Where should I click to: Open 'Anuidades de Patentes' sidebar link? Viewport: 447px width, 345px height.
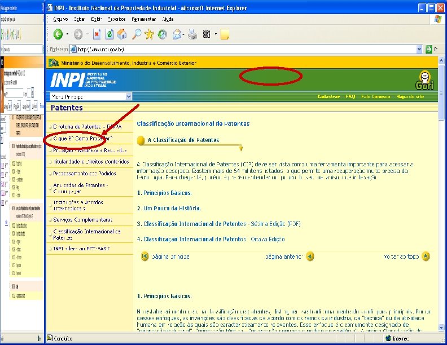pos(80,188)
